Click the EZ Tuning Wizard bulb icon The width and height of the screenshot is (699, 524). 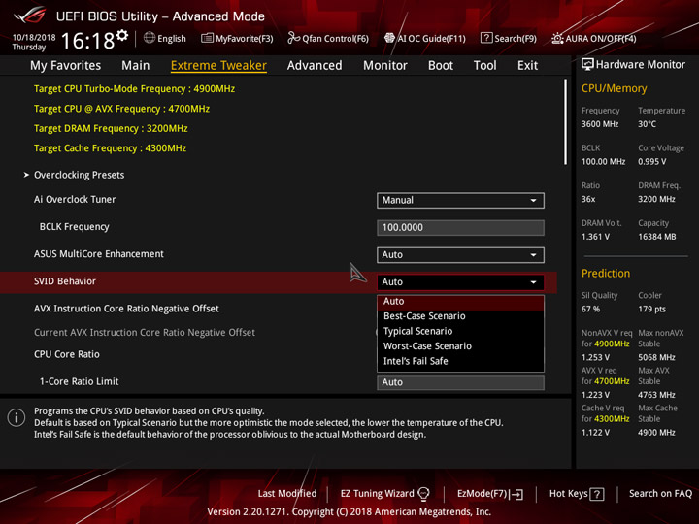pyautogui.click(x=424, y=494)
